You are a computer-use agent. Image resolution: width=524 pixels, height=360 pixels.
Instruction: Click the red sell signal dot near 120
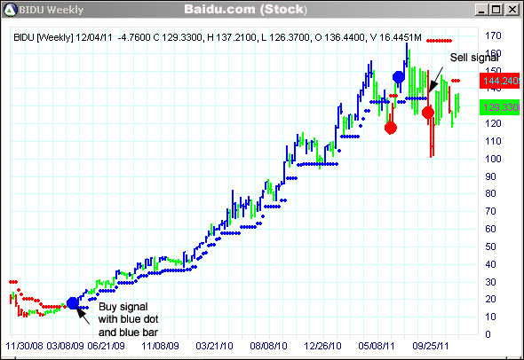(x=390, y=128)
